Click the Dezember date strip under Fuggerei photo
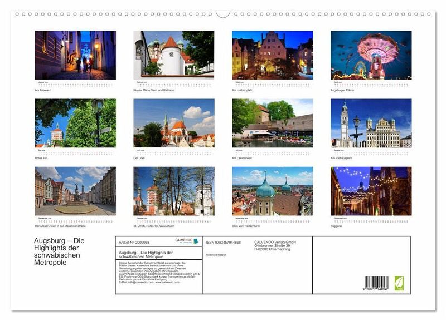Screen dimensions: 446x321 pyautogui.click(x=371, y=220)
